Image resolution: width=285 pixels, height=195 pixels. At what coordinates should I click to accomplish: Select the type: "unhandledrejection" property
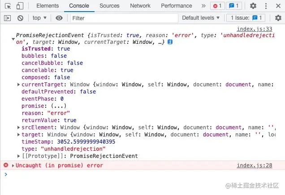click(x=64, y=149)
